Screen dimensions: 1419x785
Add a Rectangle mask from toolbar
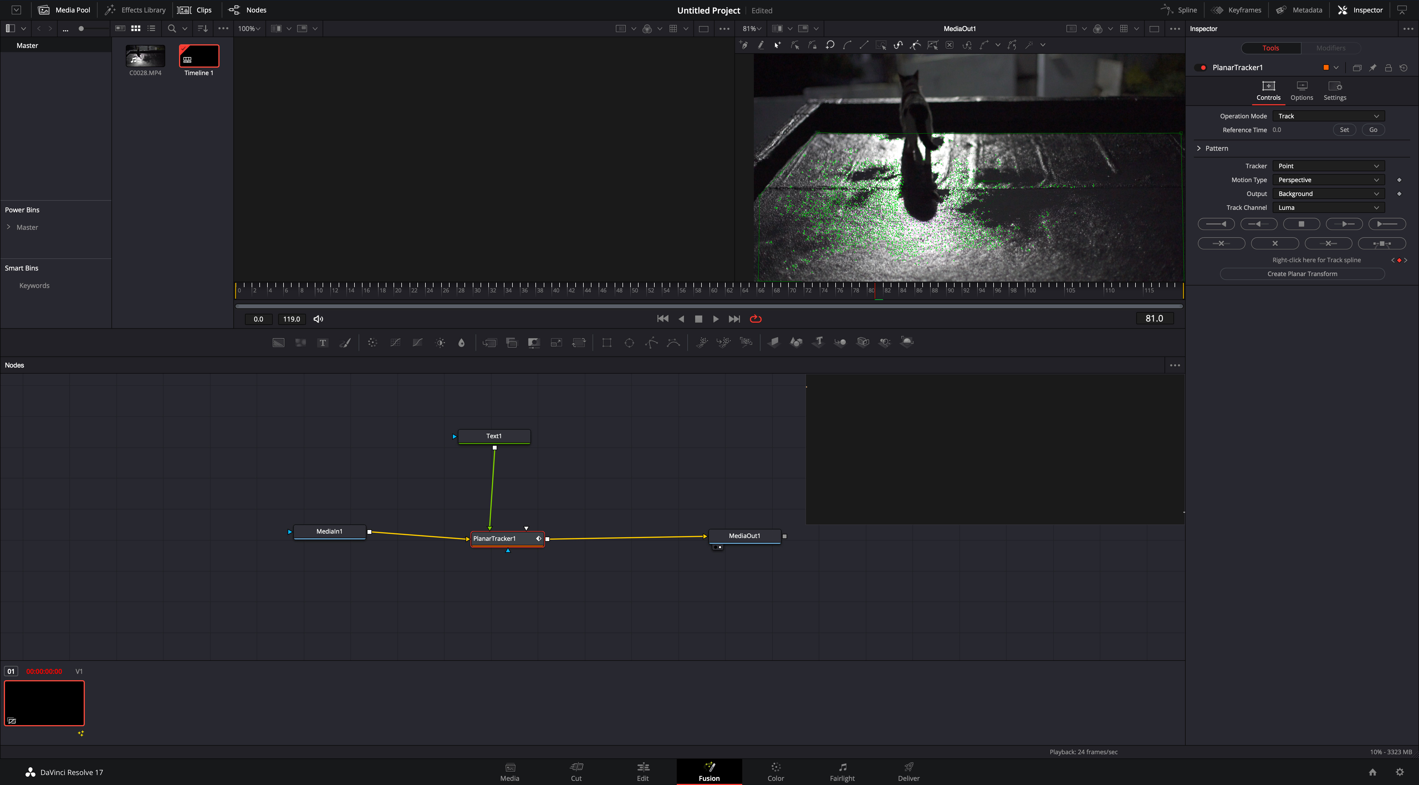click(x=607, y=343)
